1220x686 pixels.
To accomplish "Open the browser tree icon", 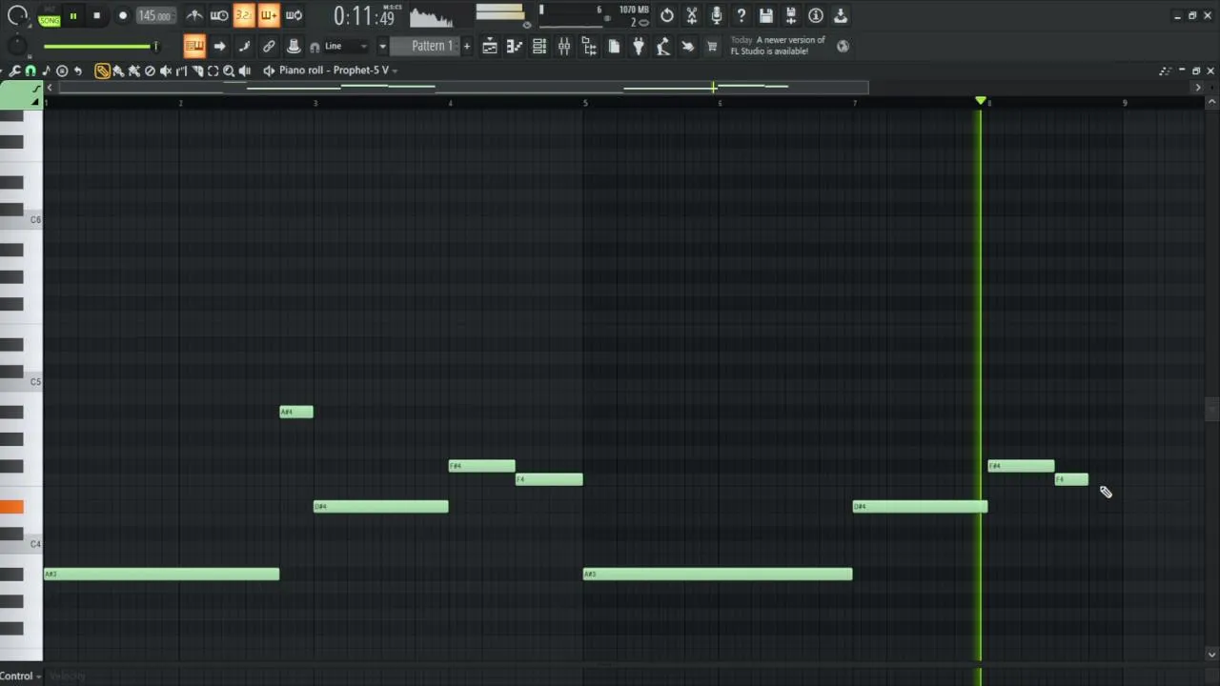I will point(589,46).
